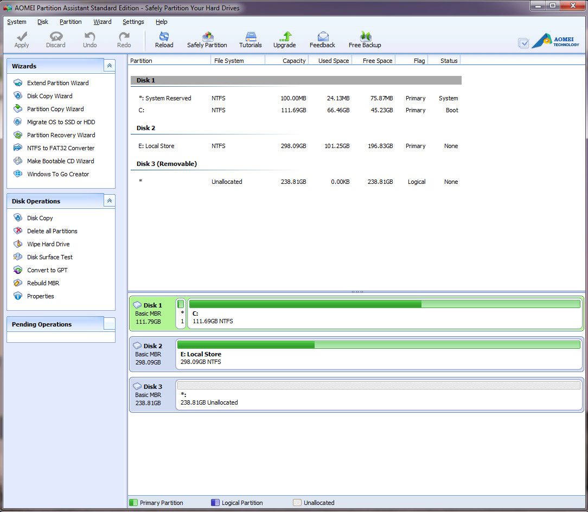588x512 pixels.
Task: Select the 238.81GB Unallocated list row
Action: pyautogui.click(x=296, y=182)
